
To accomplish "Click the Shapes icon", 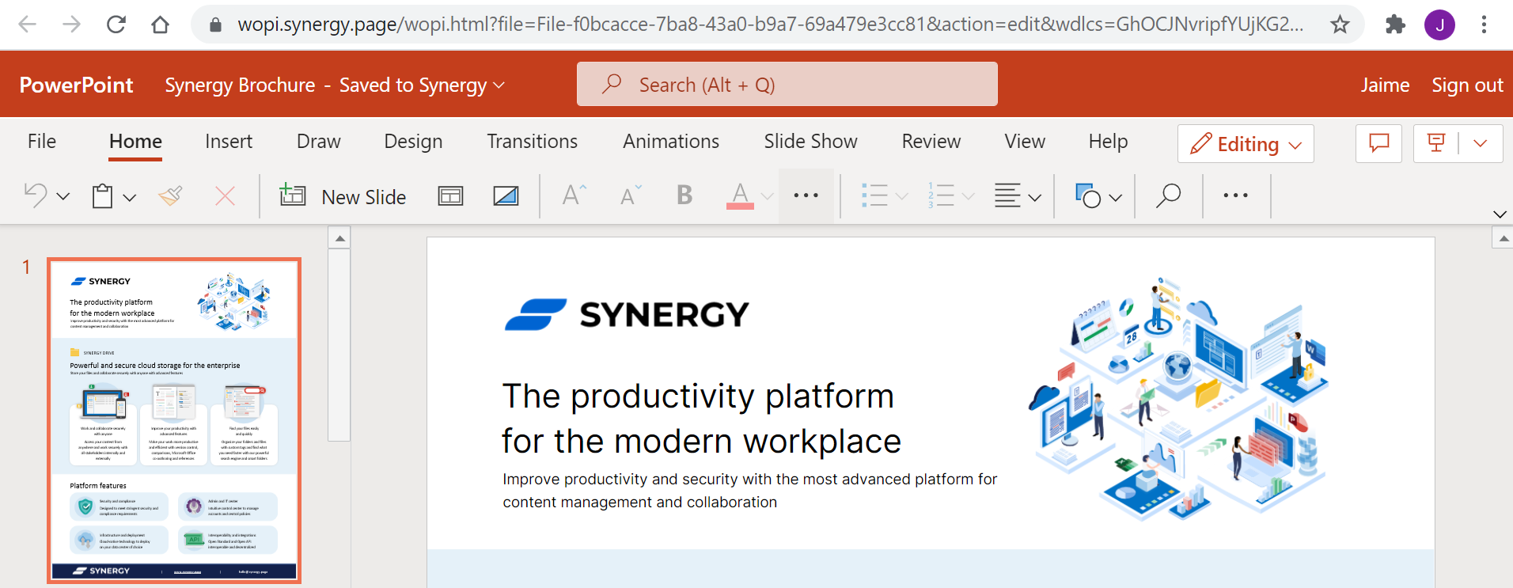I will tap(1088, 195).
